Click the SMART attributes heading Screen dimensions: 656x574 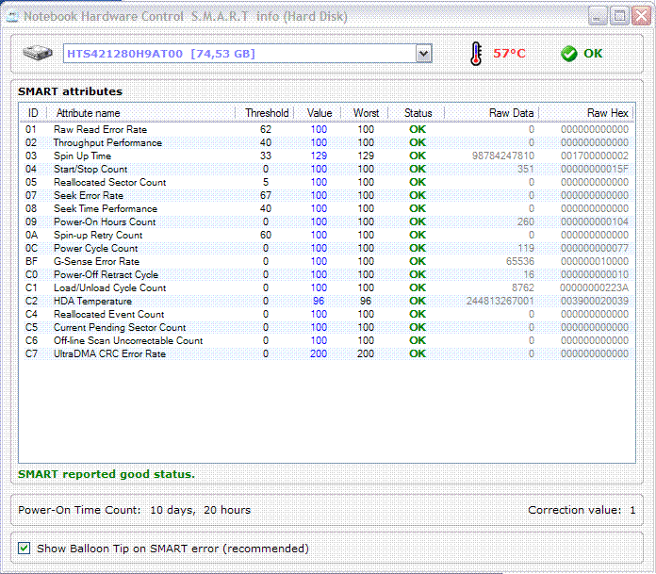[x=71, y=91]
